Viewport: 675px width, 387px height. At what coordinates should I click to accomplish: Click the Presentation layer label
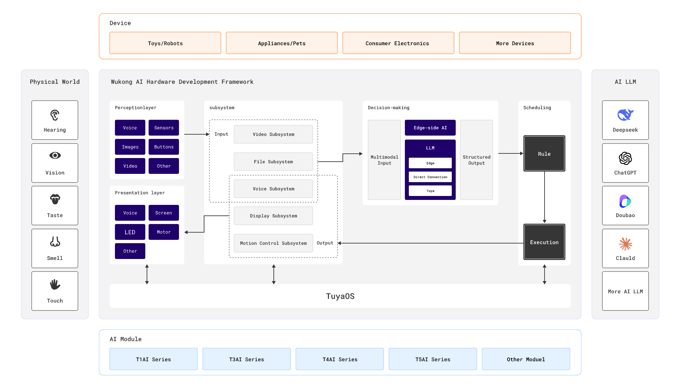140,193
